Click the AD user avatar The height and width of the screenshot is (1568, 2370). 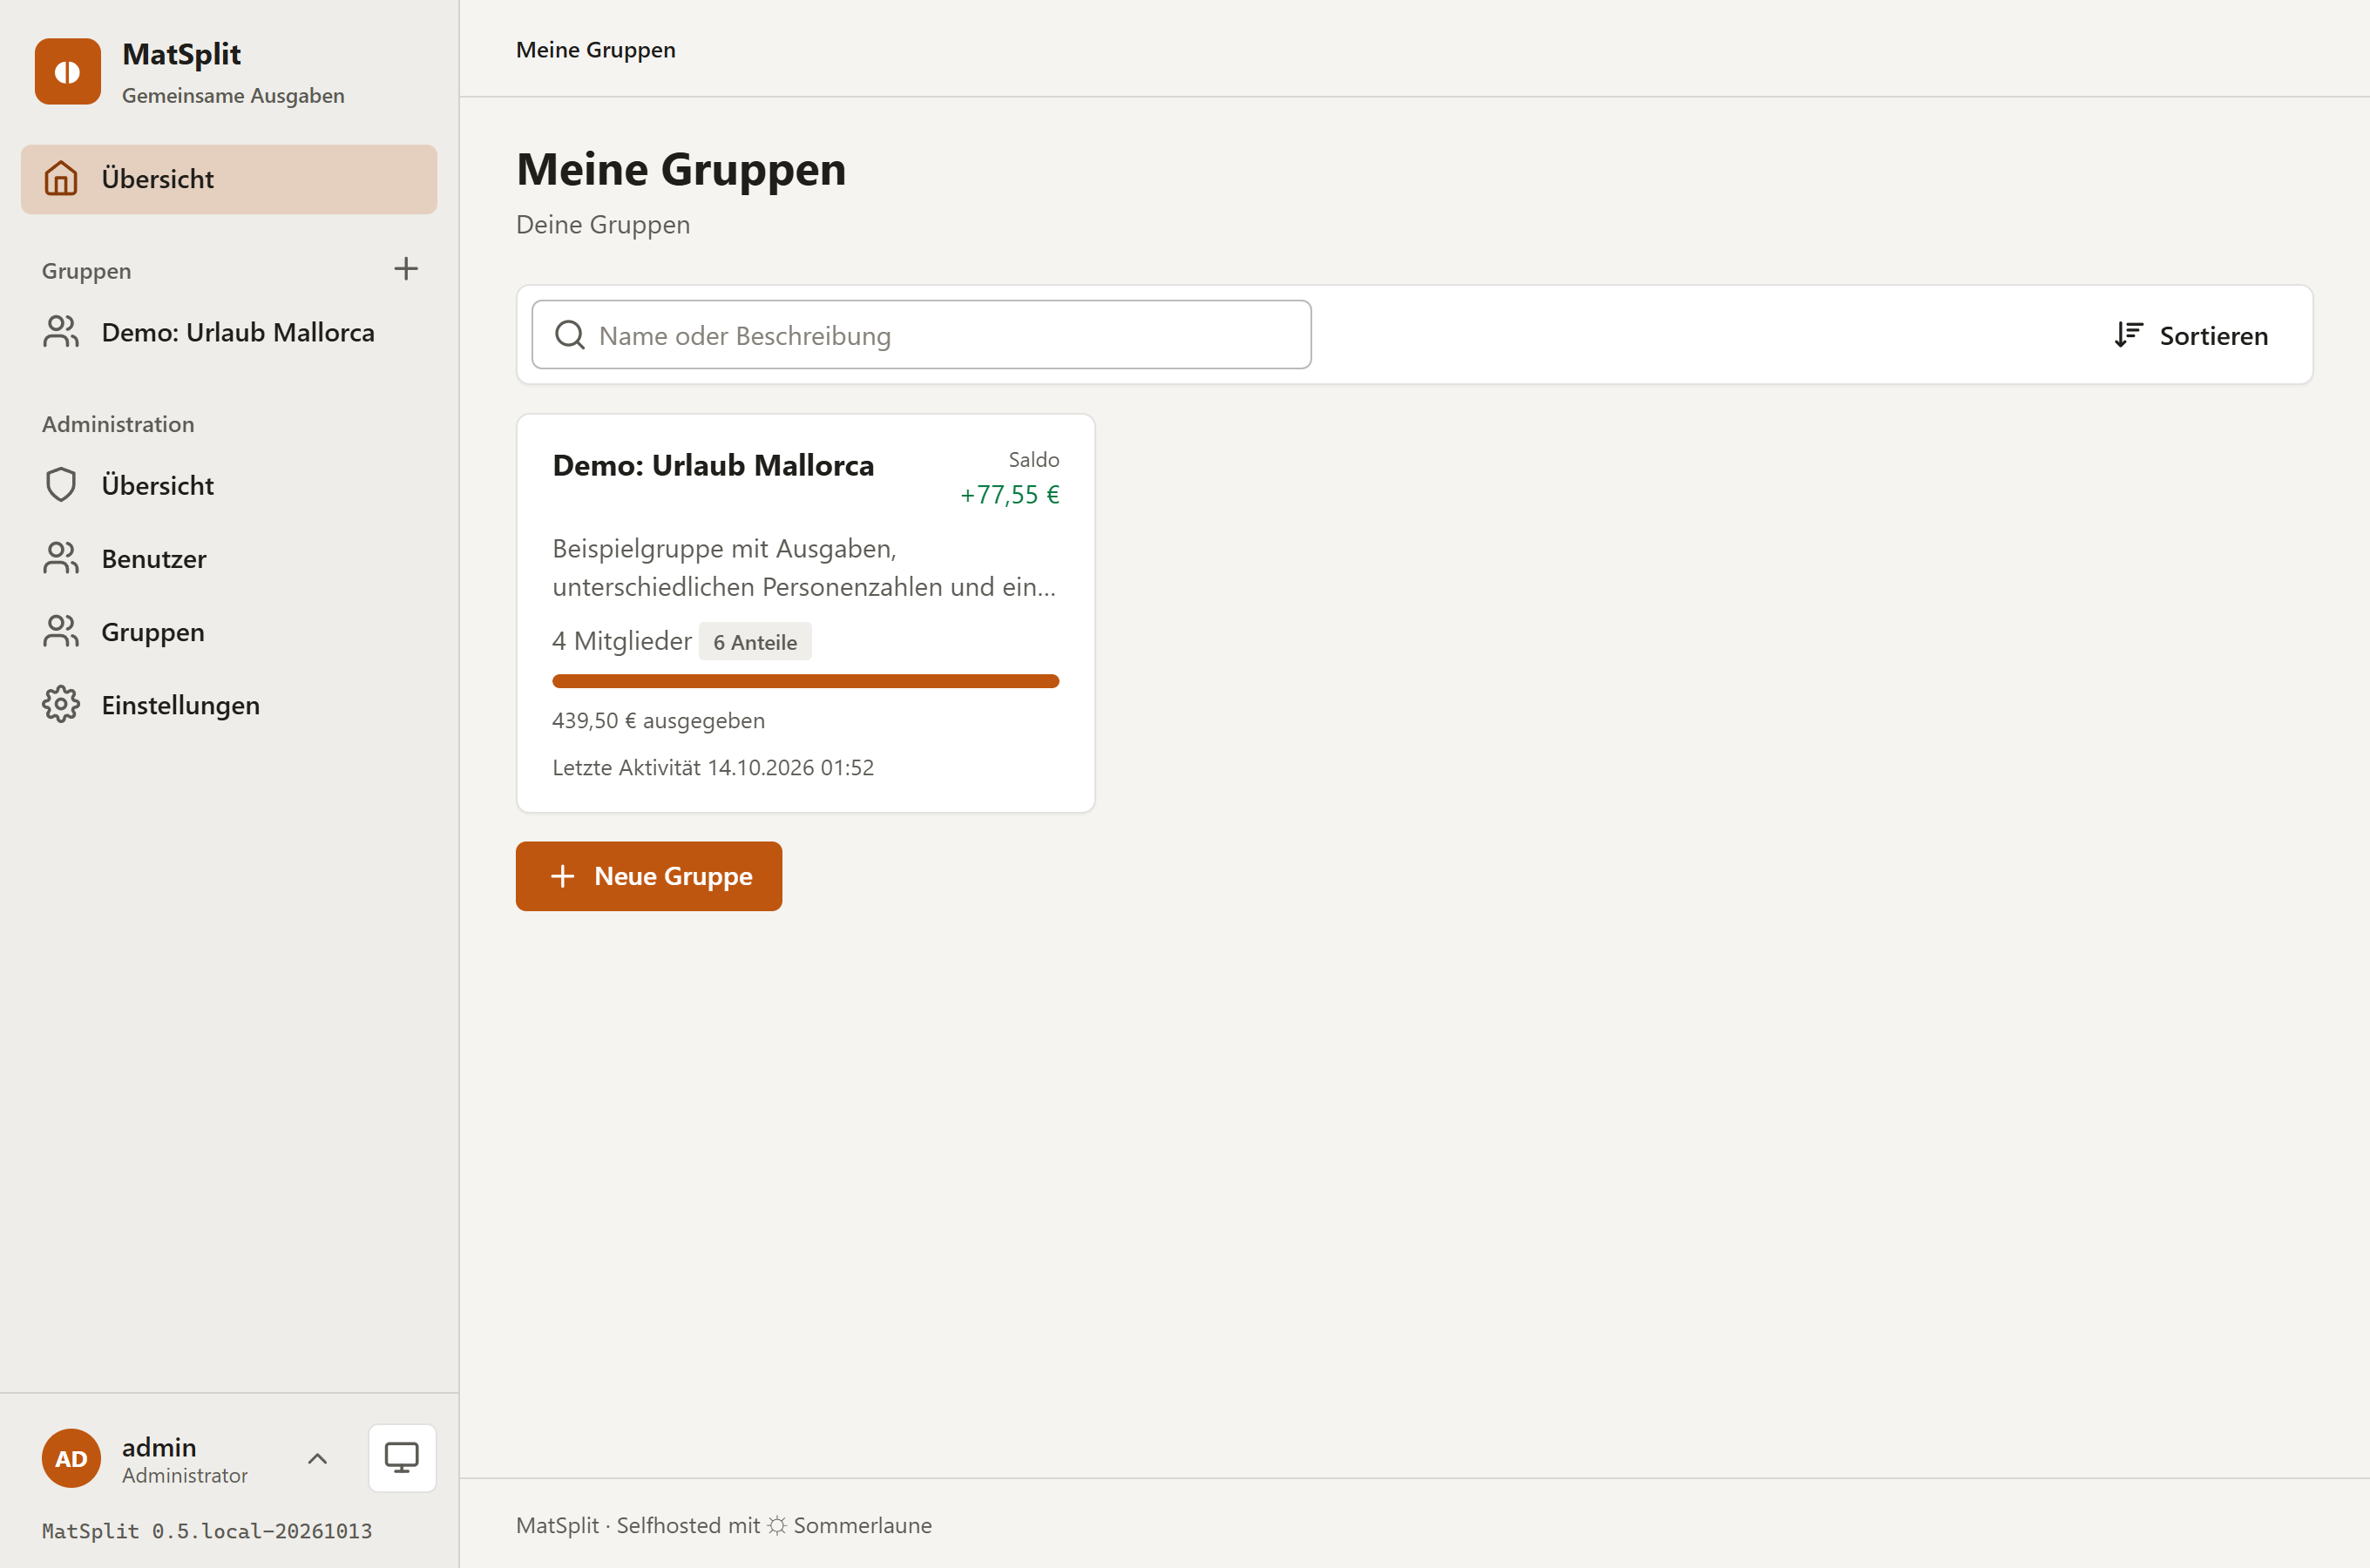pos(71,1458)
